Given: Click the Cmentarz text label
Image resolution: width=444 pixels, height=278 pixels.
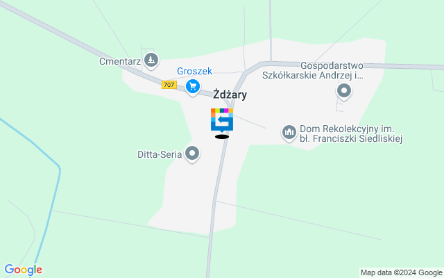Looking at the screenshot, I should click(x=120, y=61).
